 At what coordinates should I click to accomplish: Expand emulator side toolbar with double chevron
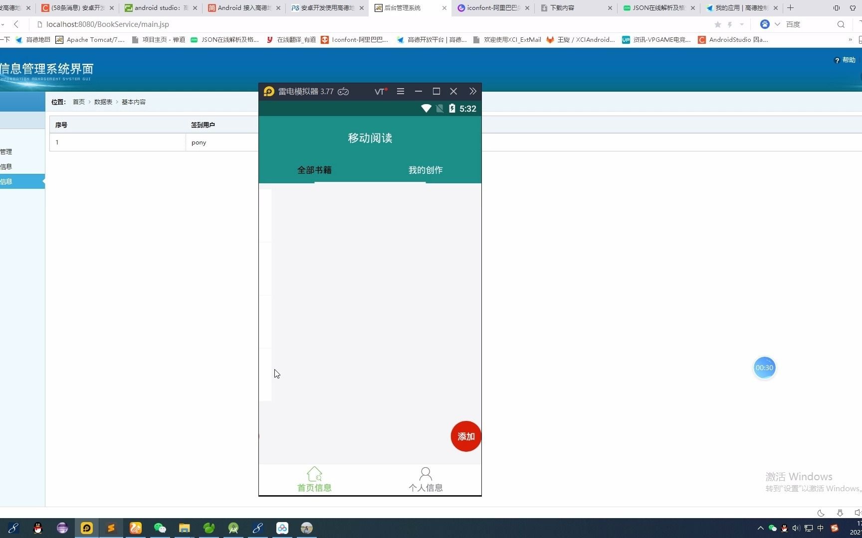(473, 91)
